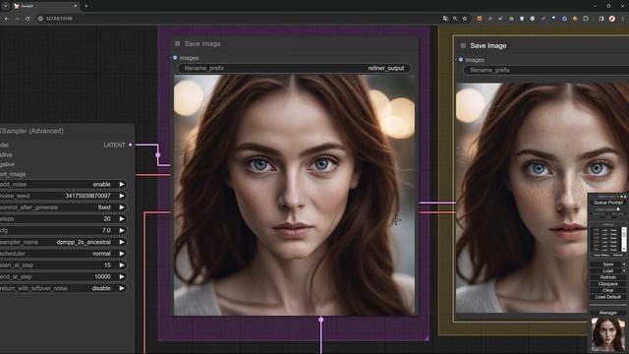The width and height of the screenshot is (629, 354).
Task: Click the white shield extension icon
Action: [522, 19]
